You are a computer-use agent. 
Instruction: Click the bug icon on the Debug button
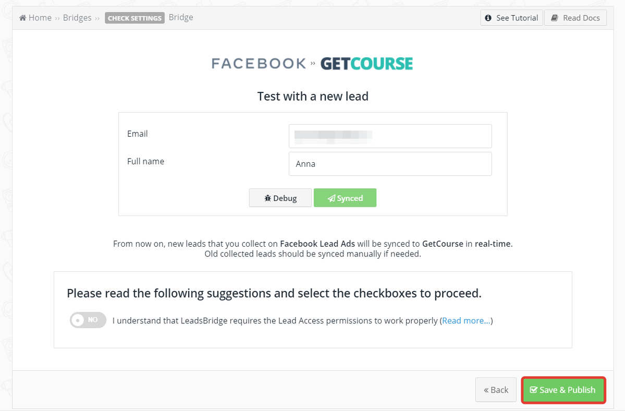(267, 198)
